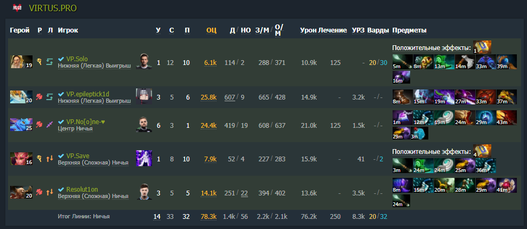Open VP.Save's player profile link

click(x=78, y=156)
